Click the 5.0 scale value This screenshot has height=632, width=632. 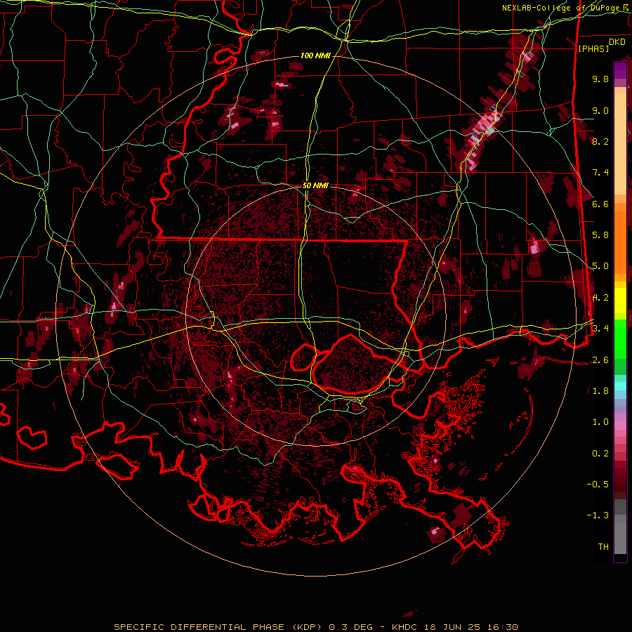point(600,266)
